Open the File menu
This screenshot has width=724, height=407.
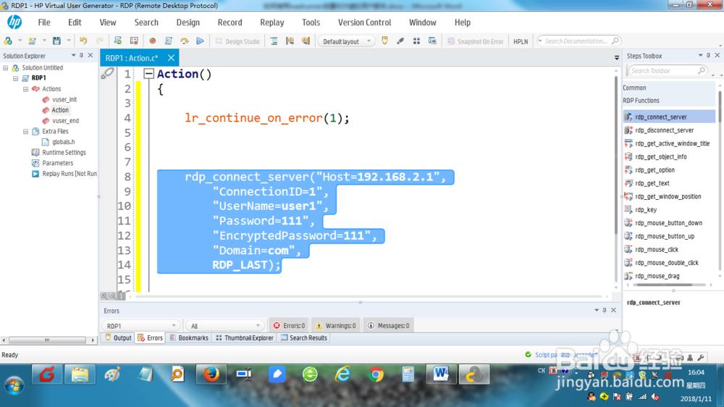(x=44, y=22)
